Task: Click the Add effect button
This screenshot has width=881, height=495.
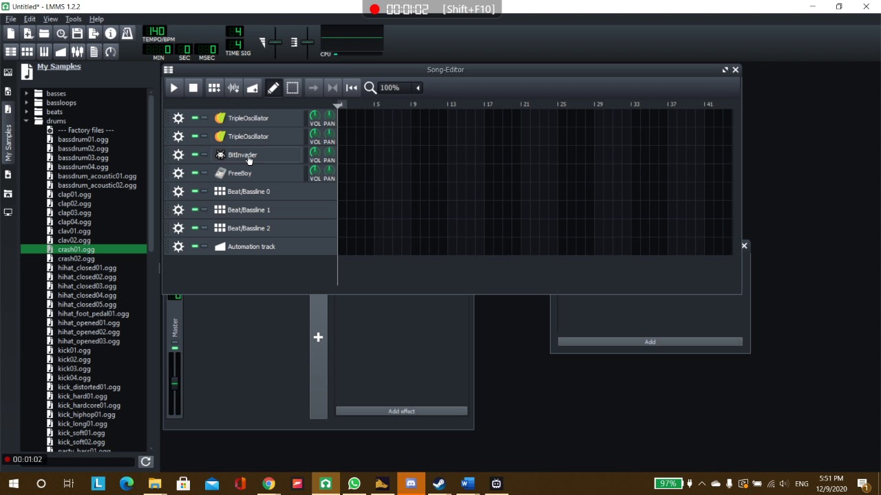Action: click(x=401, y=411)
